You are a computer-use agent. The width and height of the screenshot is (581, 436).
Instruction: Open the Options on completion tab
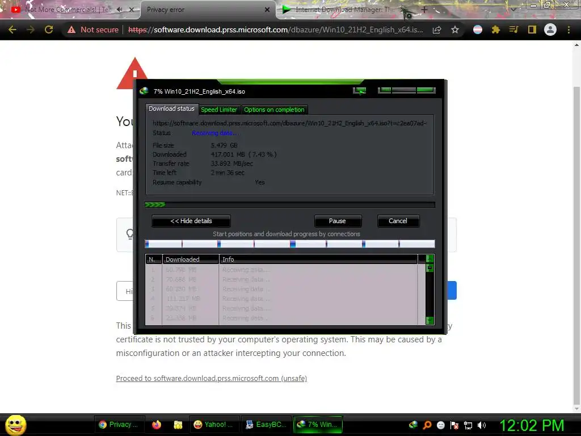point(274,110)
